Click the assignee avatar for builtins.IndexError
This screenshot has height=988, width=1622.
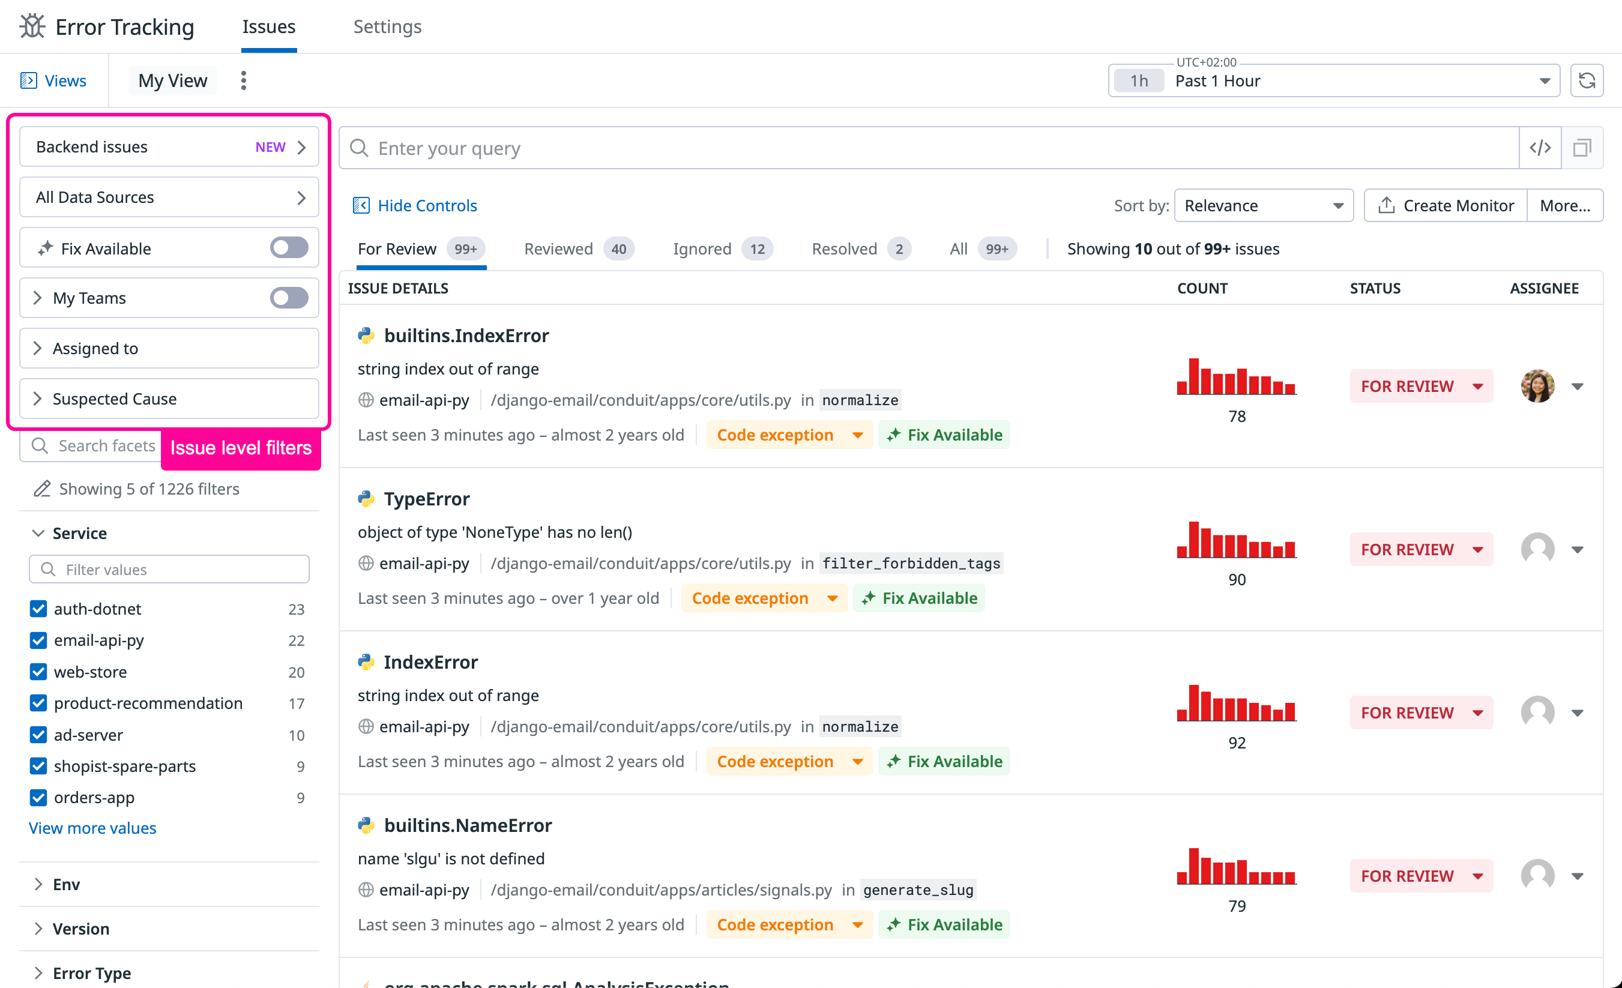pyautogui.click(x=1537, y=386)
